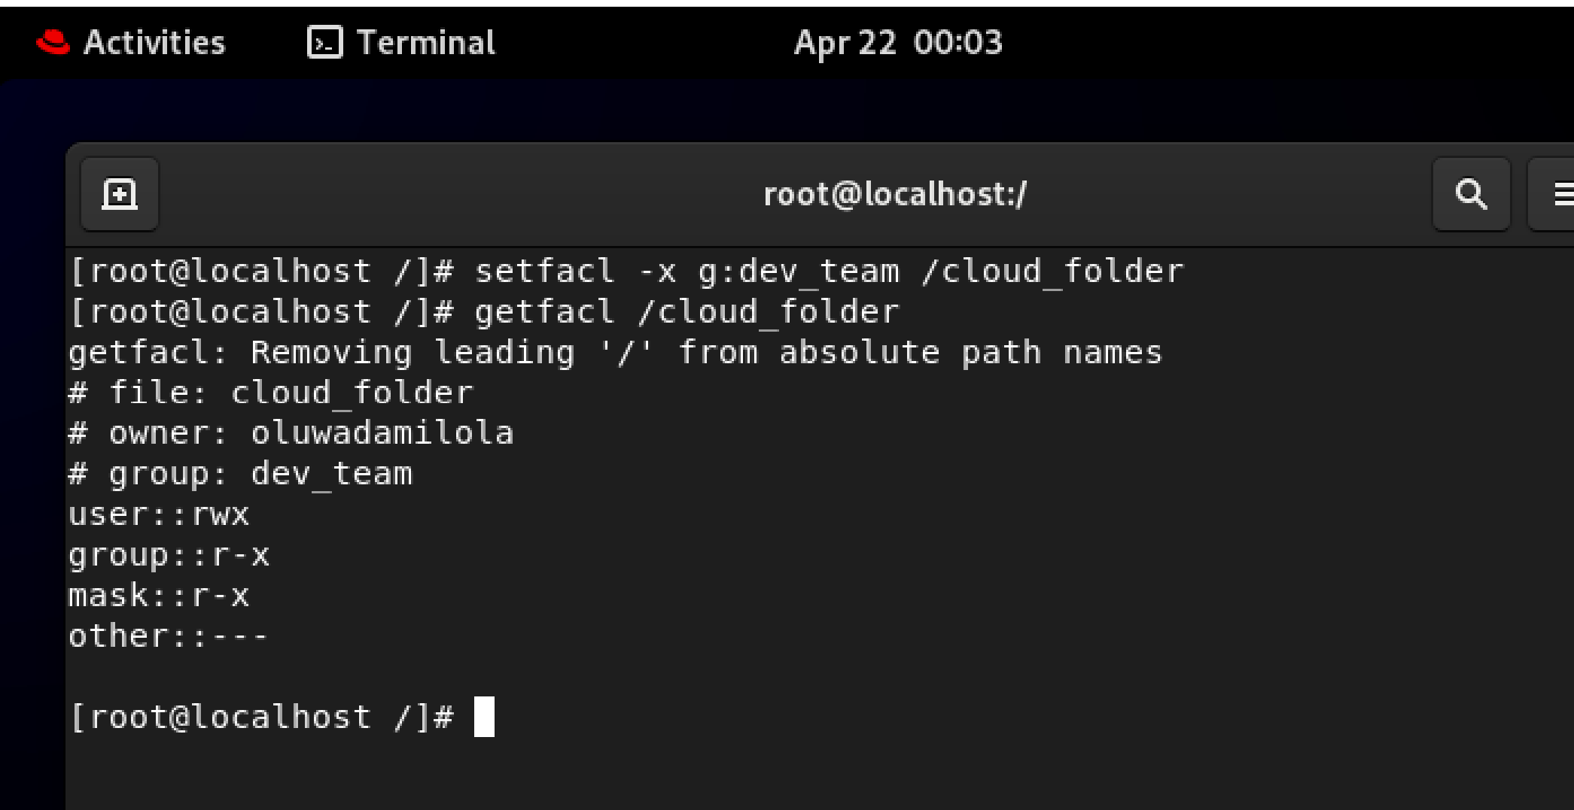1574x810 pixels.
Task: Click the block cursor at the prompt
Action: (484, 717)
